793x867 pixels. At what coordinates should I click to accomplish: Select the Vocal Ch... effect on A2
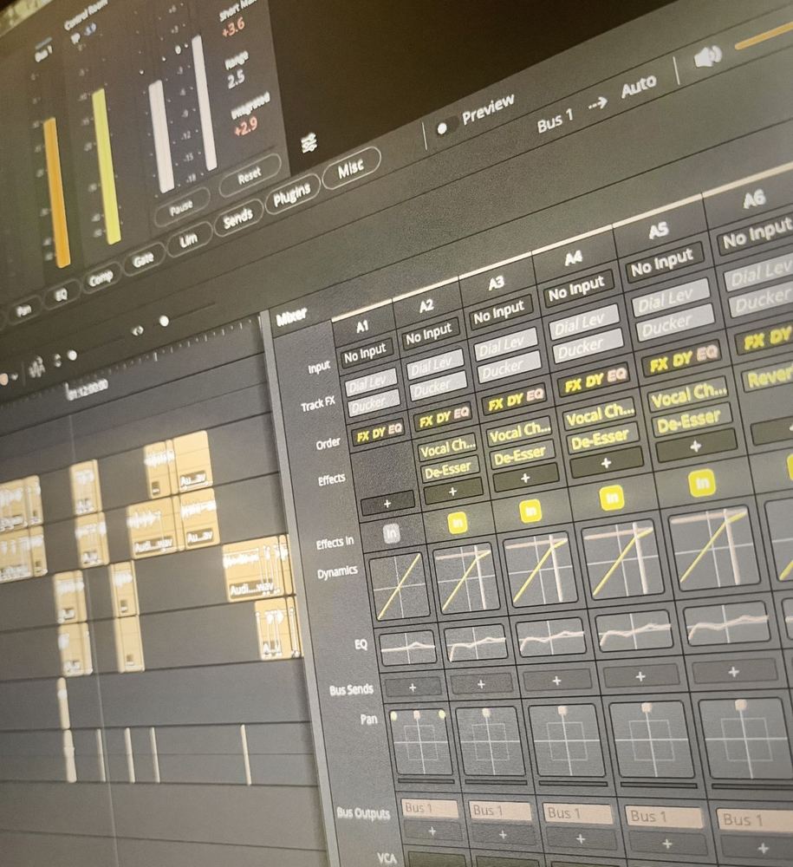pos(446,448)
